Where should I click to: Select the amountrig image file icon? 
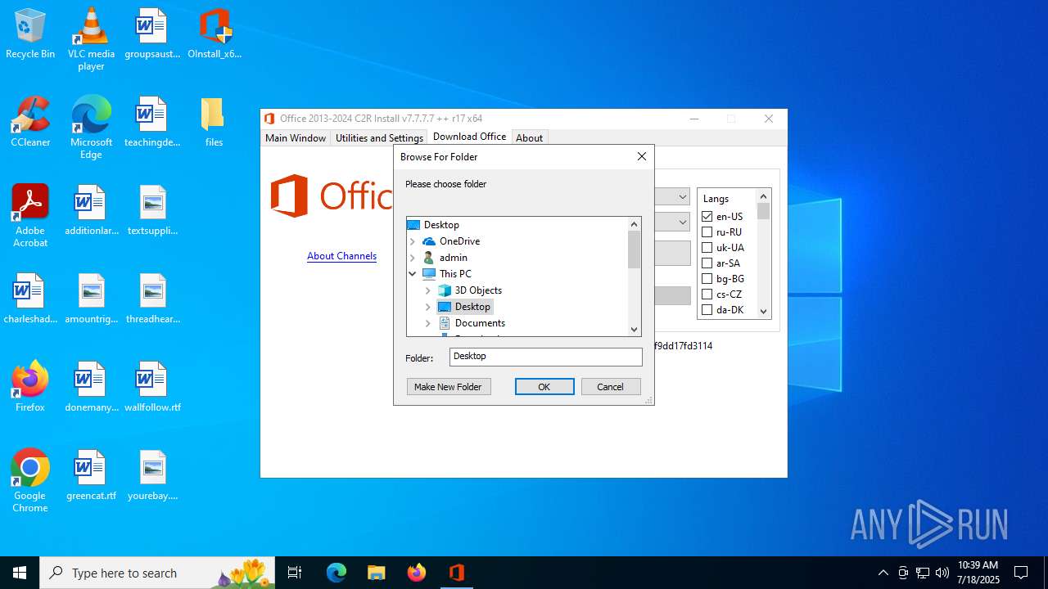tap(91, 299)
